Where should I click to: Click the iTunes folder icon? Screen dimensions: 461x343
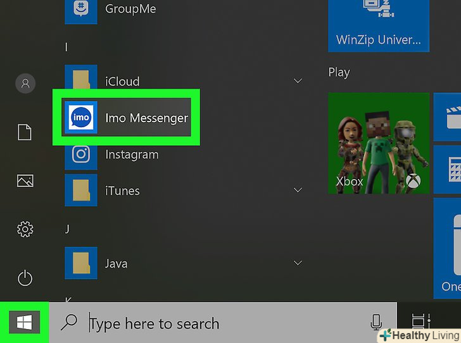coord(81,190)
